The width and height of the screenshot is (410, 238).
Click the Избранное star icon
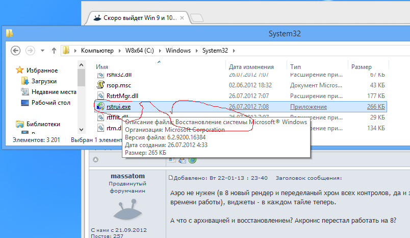pyautogui.click(x=19, y=70)
